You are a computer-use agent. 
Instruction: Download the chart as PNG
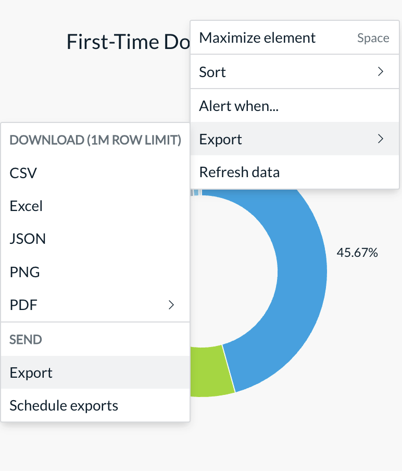[95, 272]
